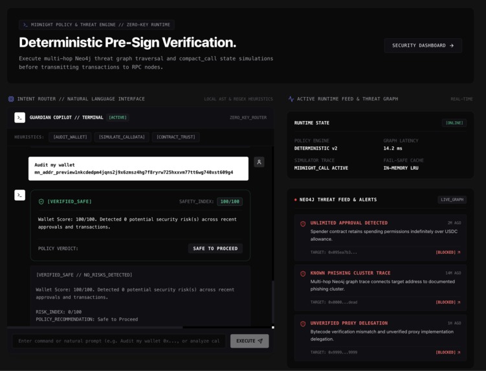Click the shield check icon in Verified Safe card
The height and width of the screenshot is (371, 486).
(41, 201)
